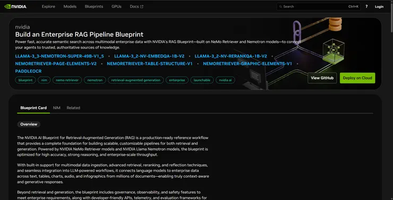
Task: Open the help question mark icon
Action: (x=366, y=6)
